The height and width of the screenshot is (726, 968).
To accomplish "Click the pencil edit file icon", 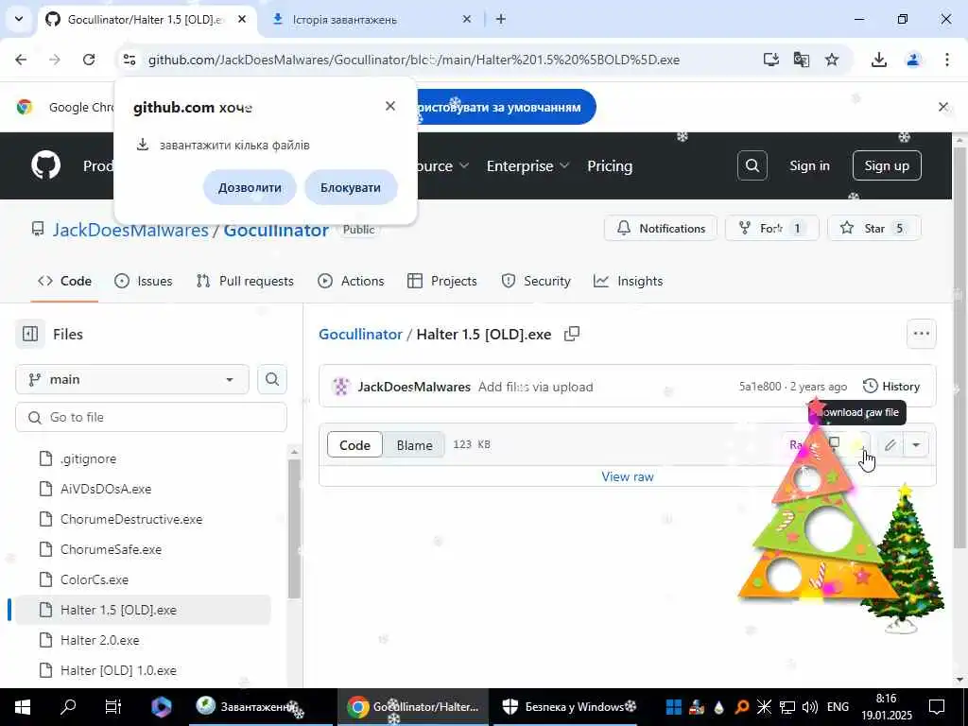I will (890, 444).
